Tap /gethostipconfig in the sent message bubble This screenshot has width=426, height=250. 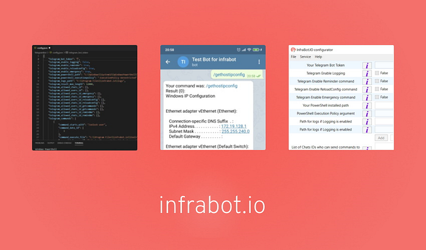coord(229,75)
